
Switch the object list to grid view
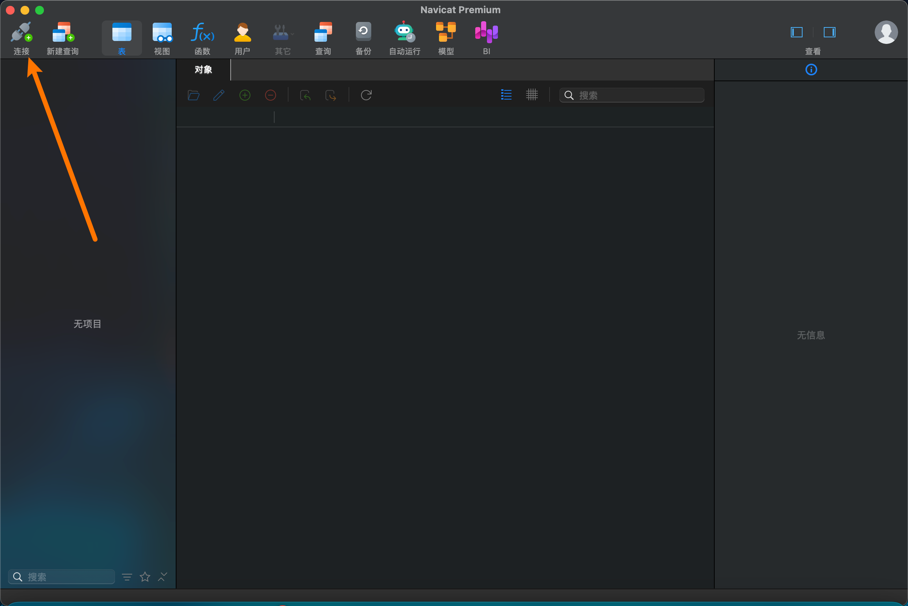click(x=532, y=95)
